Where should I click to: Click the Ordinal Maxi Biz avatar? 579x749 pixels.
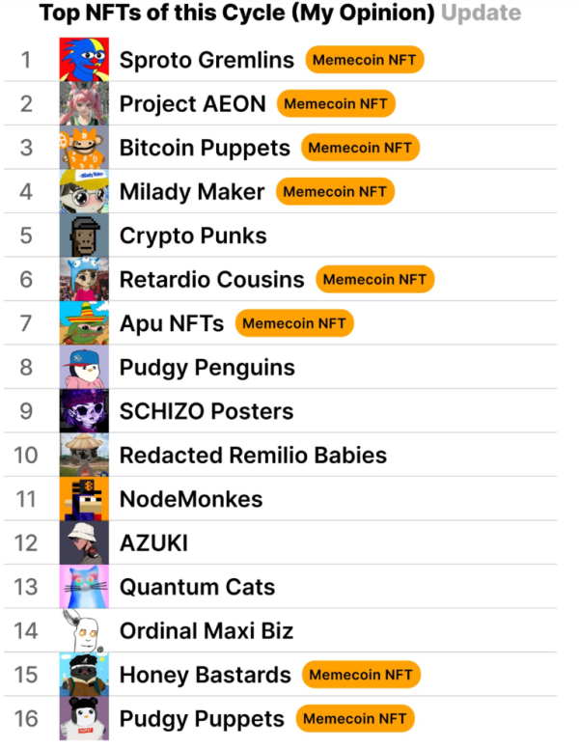coord(84,631)
